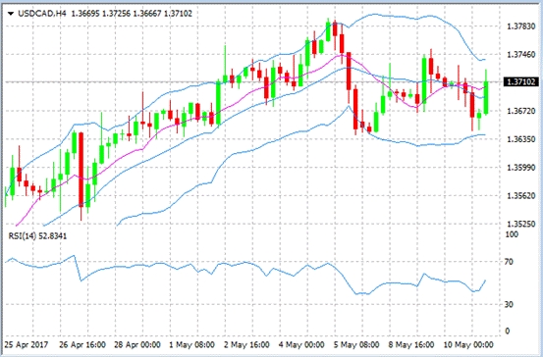The height and width of the screenshot is (357, 543).
Task: Click the 1.37460 price axis label
Action: [520, 54]
